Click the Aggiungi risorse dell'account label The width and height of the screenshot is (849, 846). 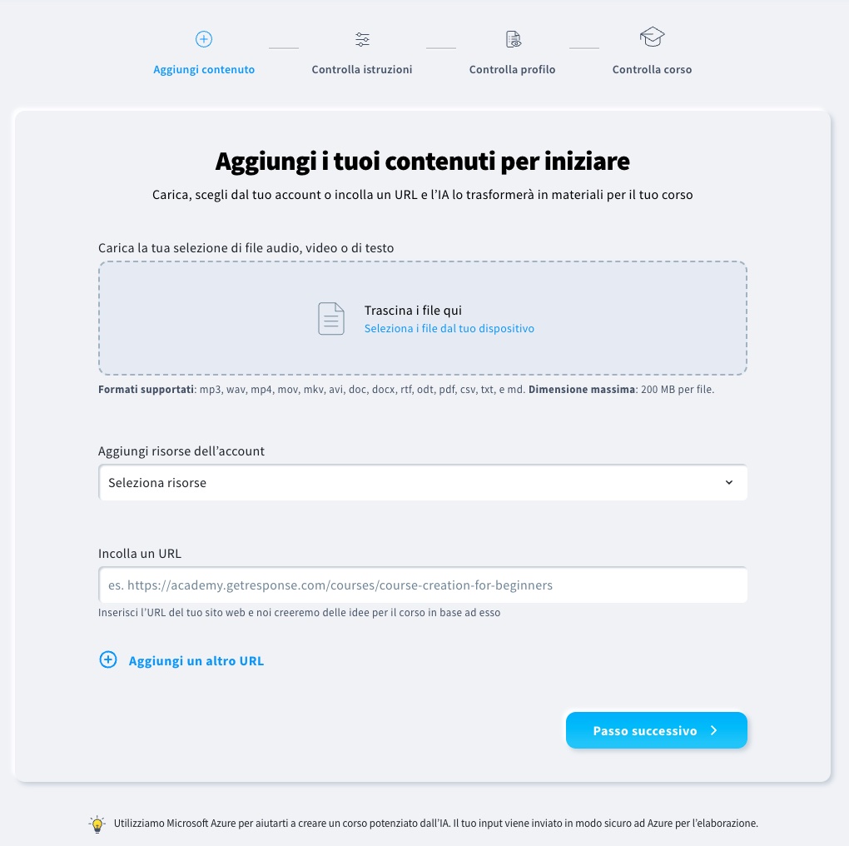pyautogui.click(x=181, y=451)
